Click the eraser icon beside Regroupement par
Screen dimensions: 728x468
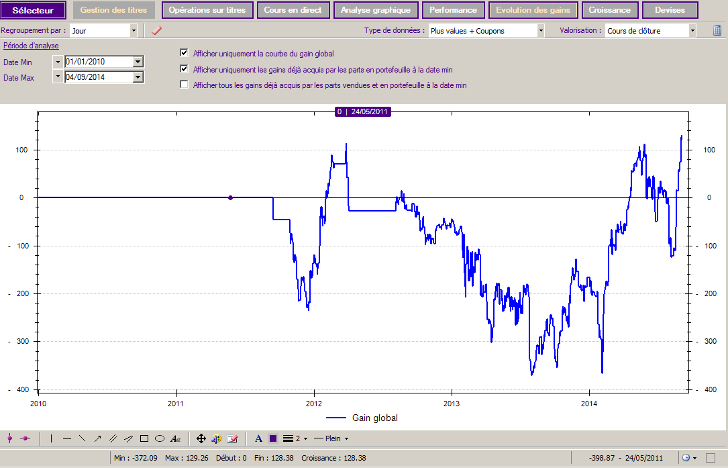pos(156,30)
